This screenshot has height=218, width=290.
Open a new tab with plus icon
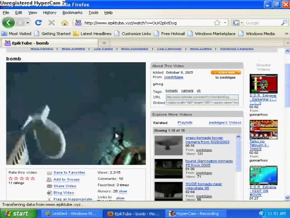tap(104, 43)
